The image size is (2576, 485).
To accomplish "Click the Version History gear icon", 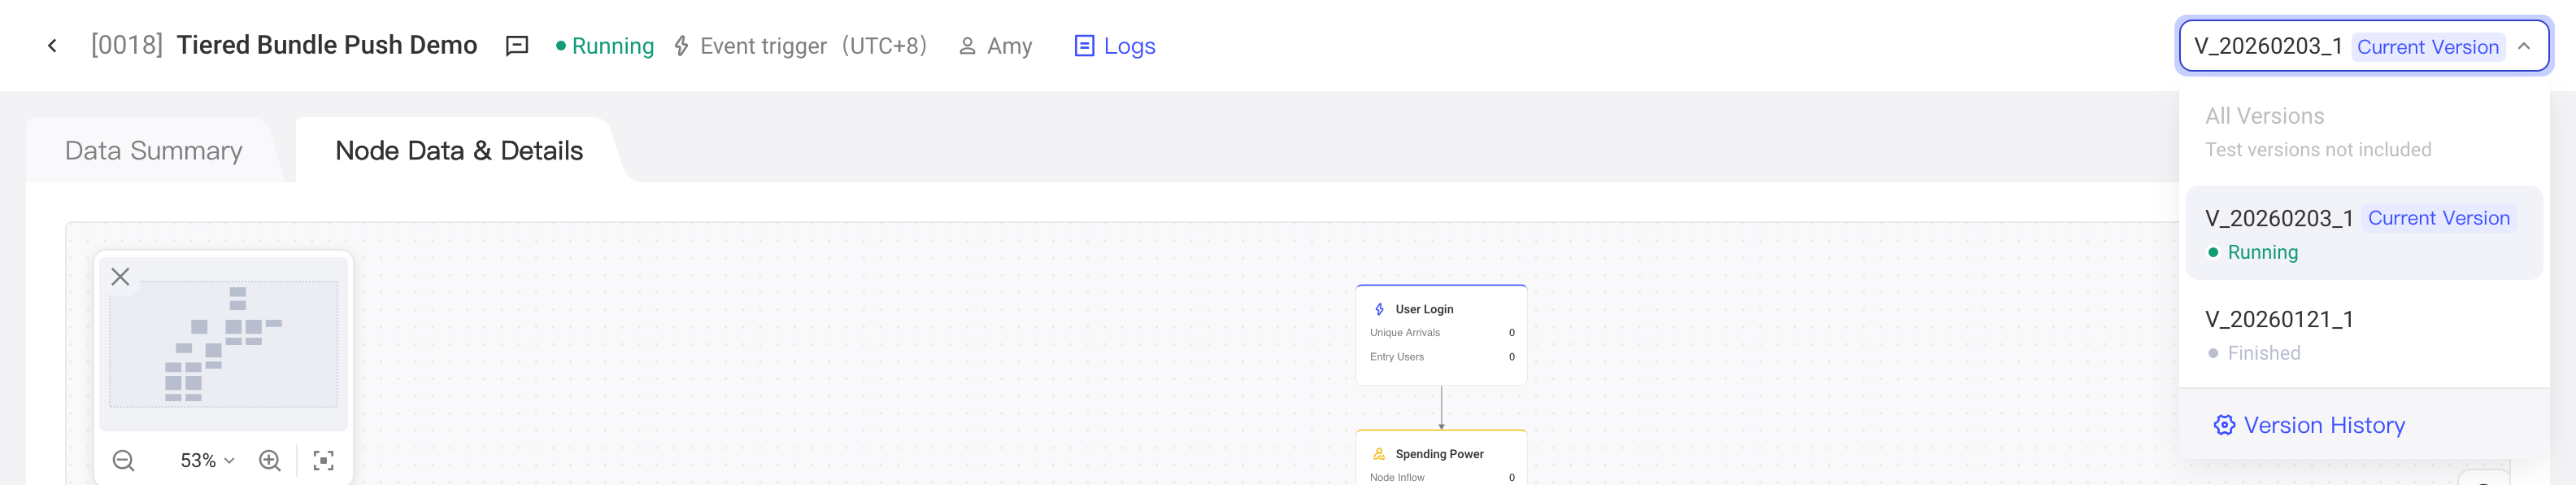I will click(2224, 425).
